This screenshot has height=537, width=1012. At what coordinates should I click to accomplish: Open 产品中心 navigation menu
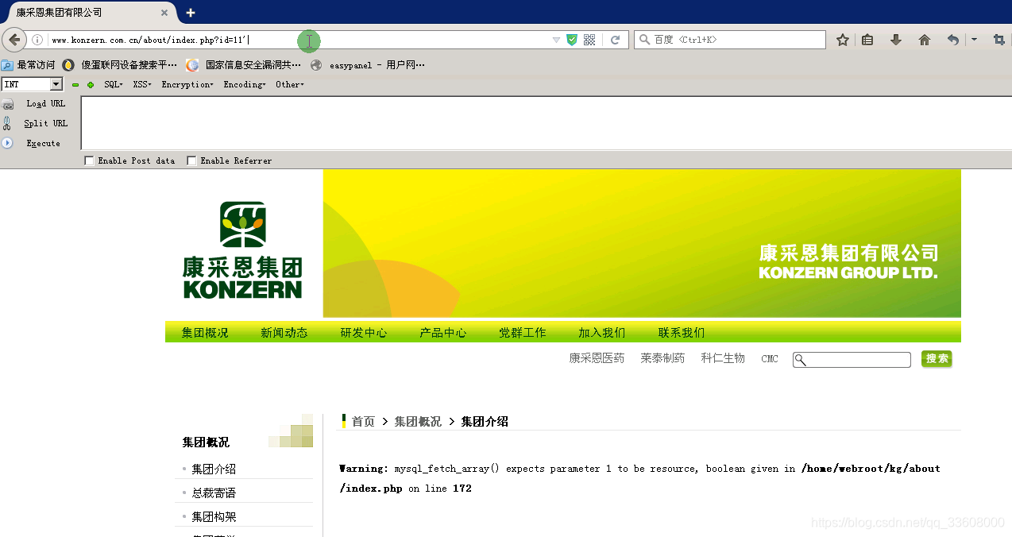[443, 333]
